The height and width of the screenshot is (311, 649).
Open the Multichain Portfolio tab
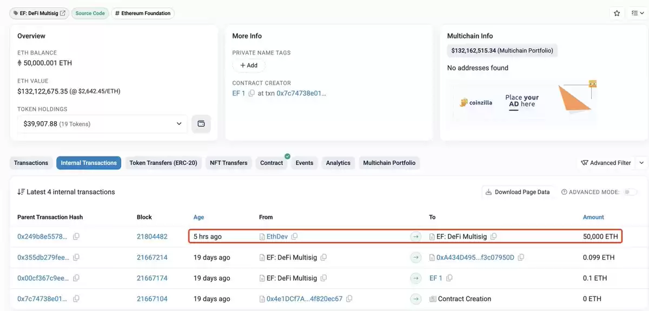(389, 163)
